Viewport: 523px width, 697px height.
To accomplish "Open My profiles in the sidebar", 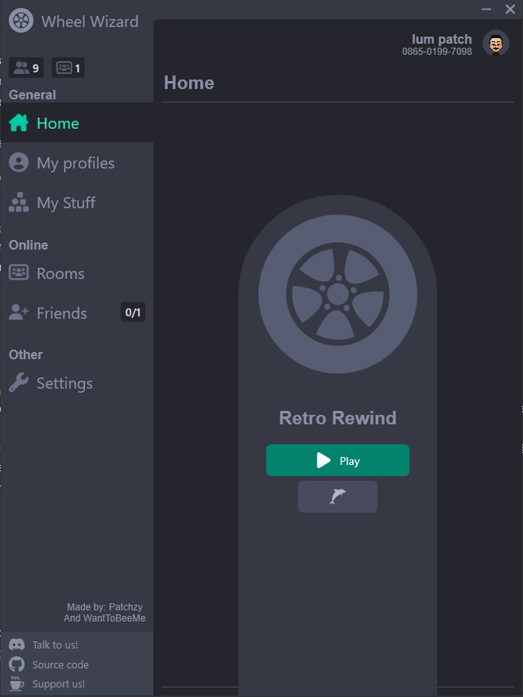I will click(76, 163).
